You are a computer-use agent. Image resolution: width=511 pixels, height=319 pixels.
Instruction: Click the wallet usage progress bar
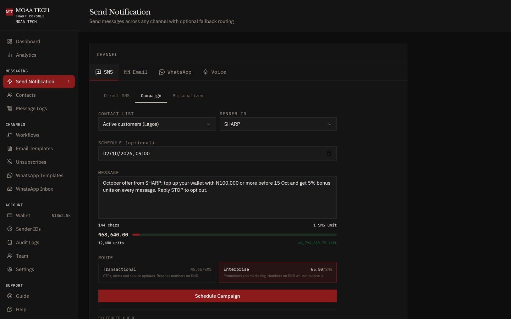coord(235,235)
